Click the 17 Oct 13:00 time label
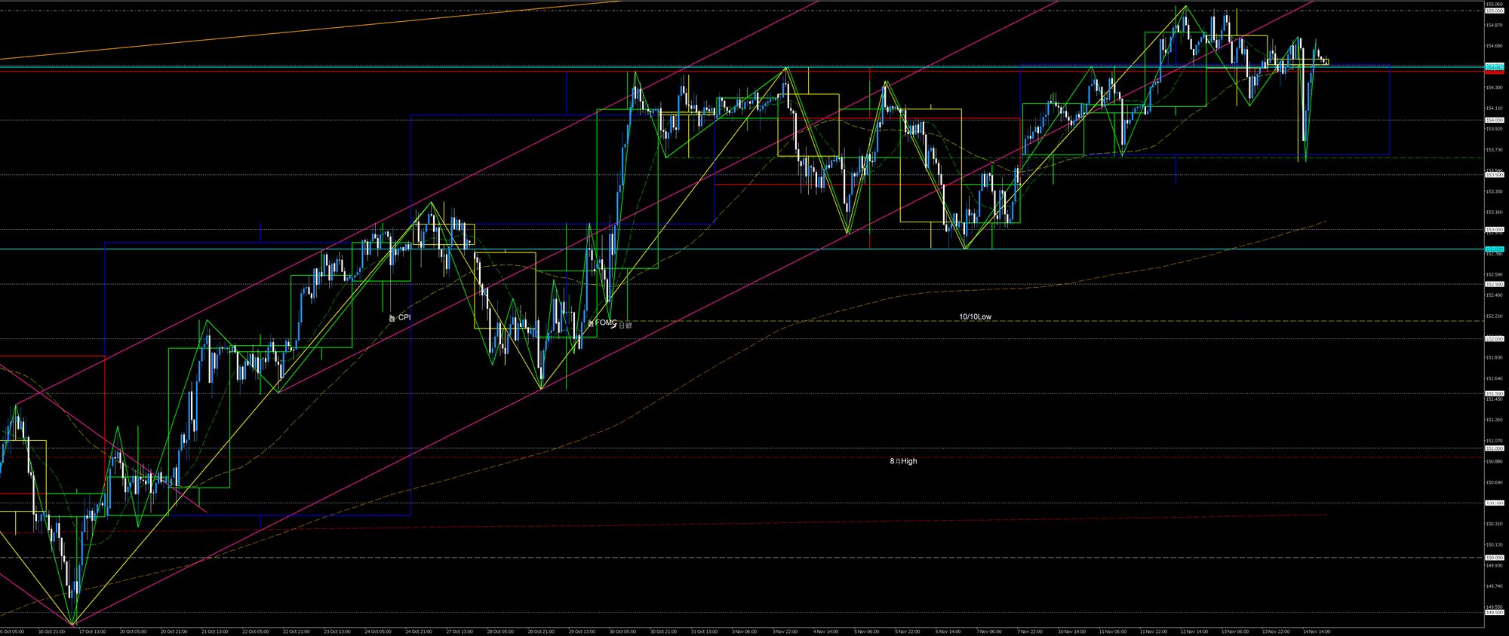 coord(92,631)
